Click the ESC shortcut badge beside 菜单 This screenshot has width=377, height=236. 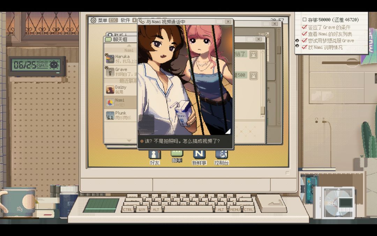tap(113, 20)
